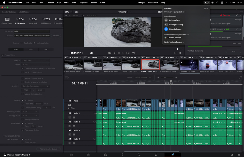Stop viewer playback
Viewport: 244px width, 157px height.
tap(119, 53)
